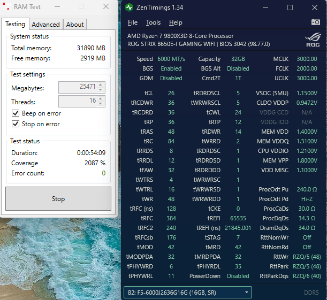Click the ProcOdt Pu value 240.0 Ω

[x=307, y=189]
